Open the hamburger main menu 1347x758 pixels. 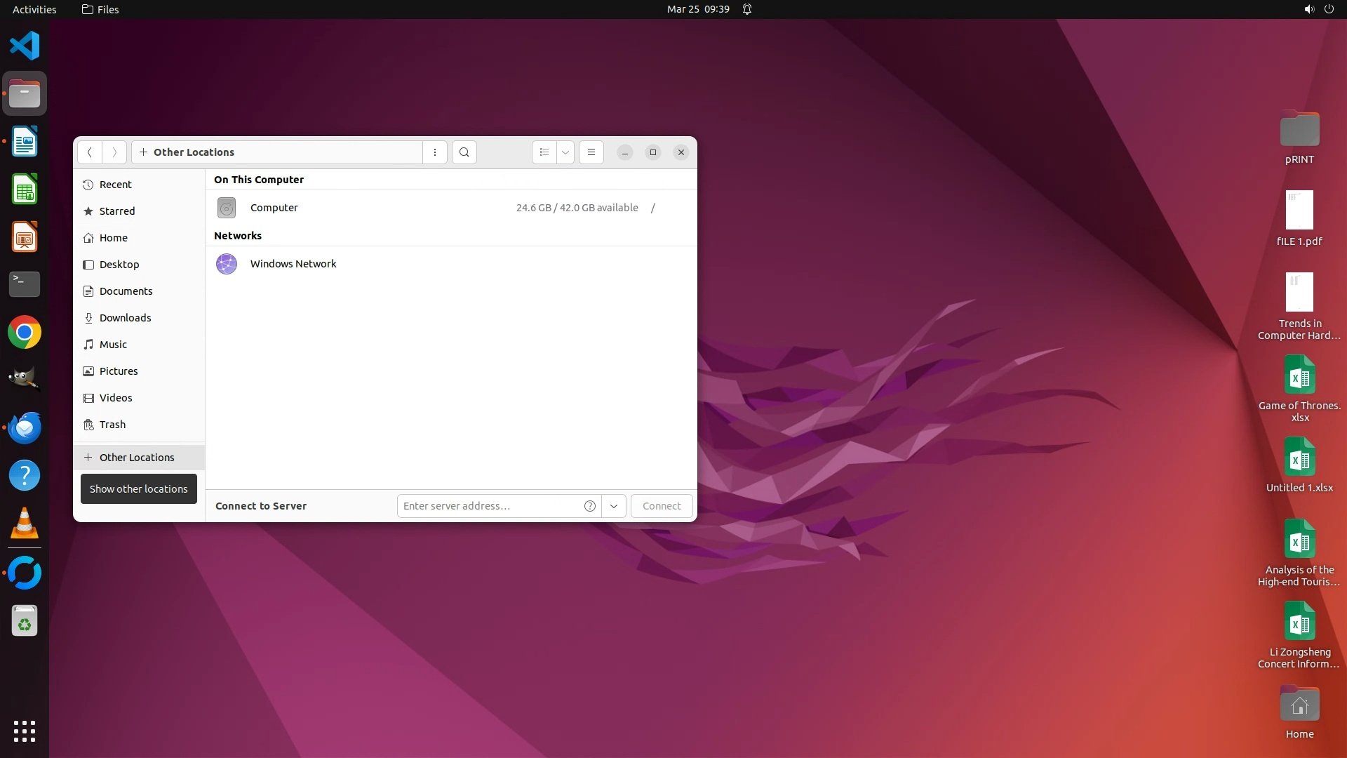(x=591, y=152)
